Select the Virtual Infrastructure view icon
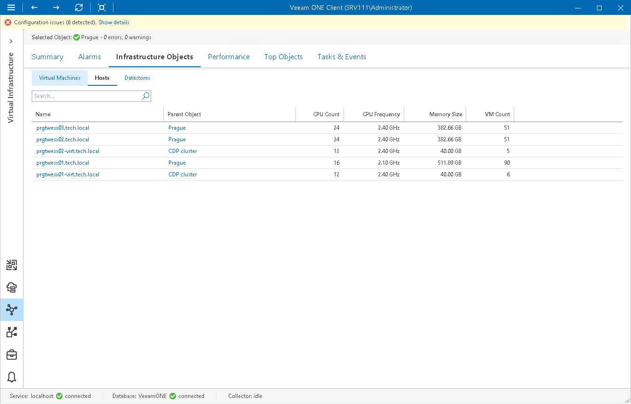Viewport: 631px width, 404px height. tap(12, 310)
